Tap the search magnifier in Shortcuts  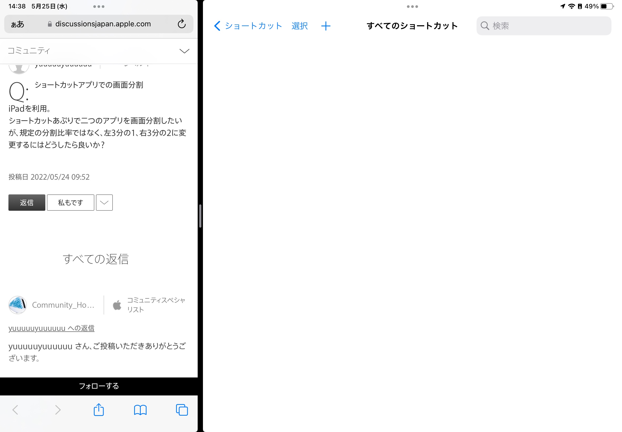(484, 26)
